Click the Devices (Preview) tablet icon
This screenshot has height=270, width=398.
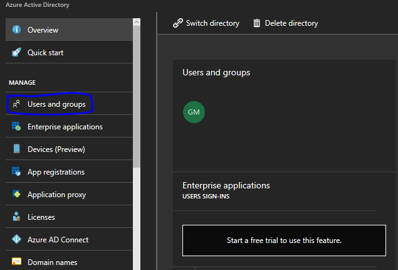[x=17, y=149]
